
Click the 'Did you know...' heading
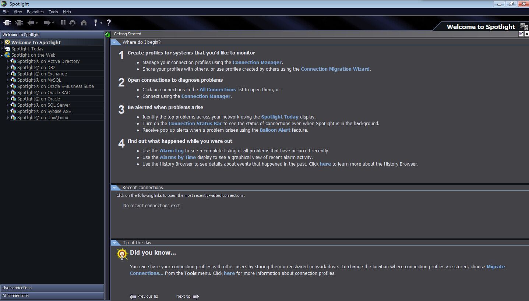point(153,253)
